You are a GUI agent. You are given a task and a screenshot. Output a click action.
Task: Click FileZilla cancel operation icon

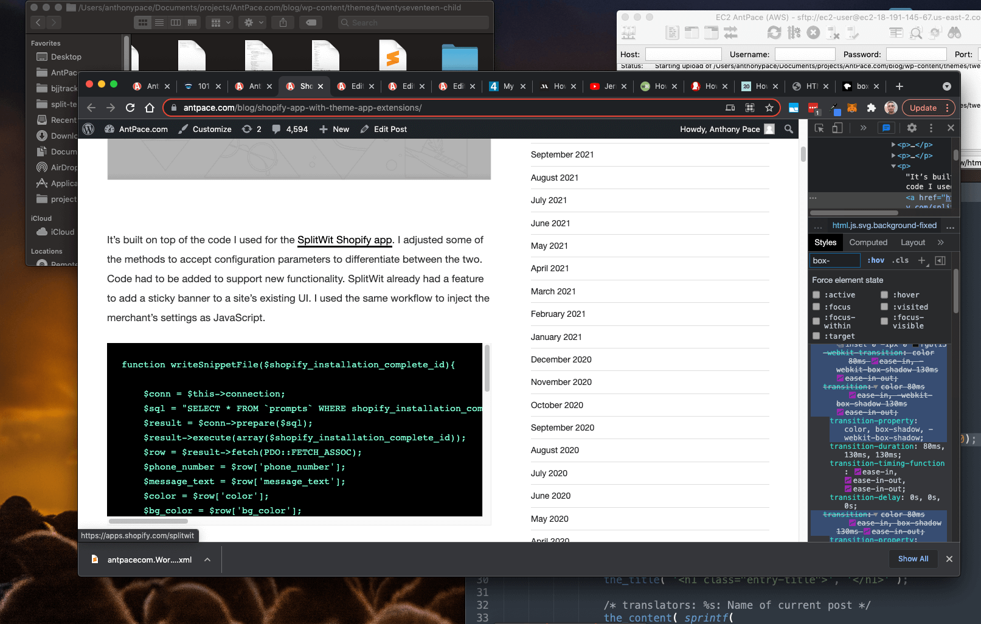click(x=813, y=33)
